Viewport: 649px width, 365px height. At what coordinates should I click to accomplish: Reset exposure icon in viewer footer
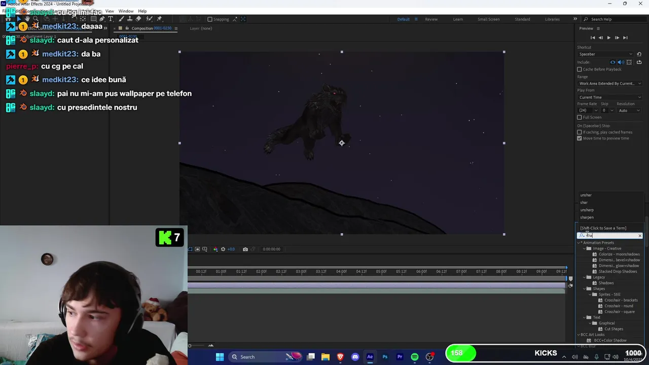(x=223, y=249)
